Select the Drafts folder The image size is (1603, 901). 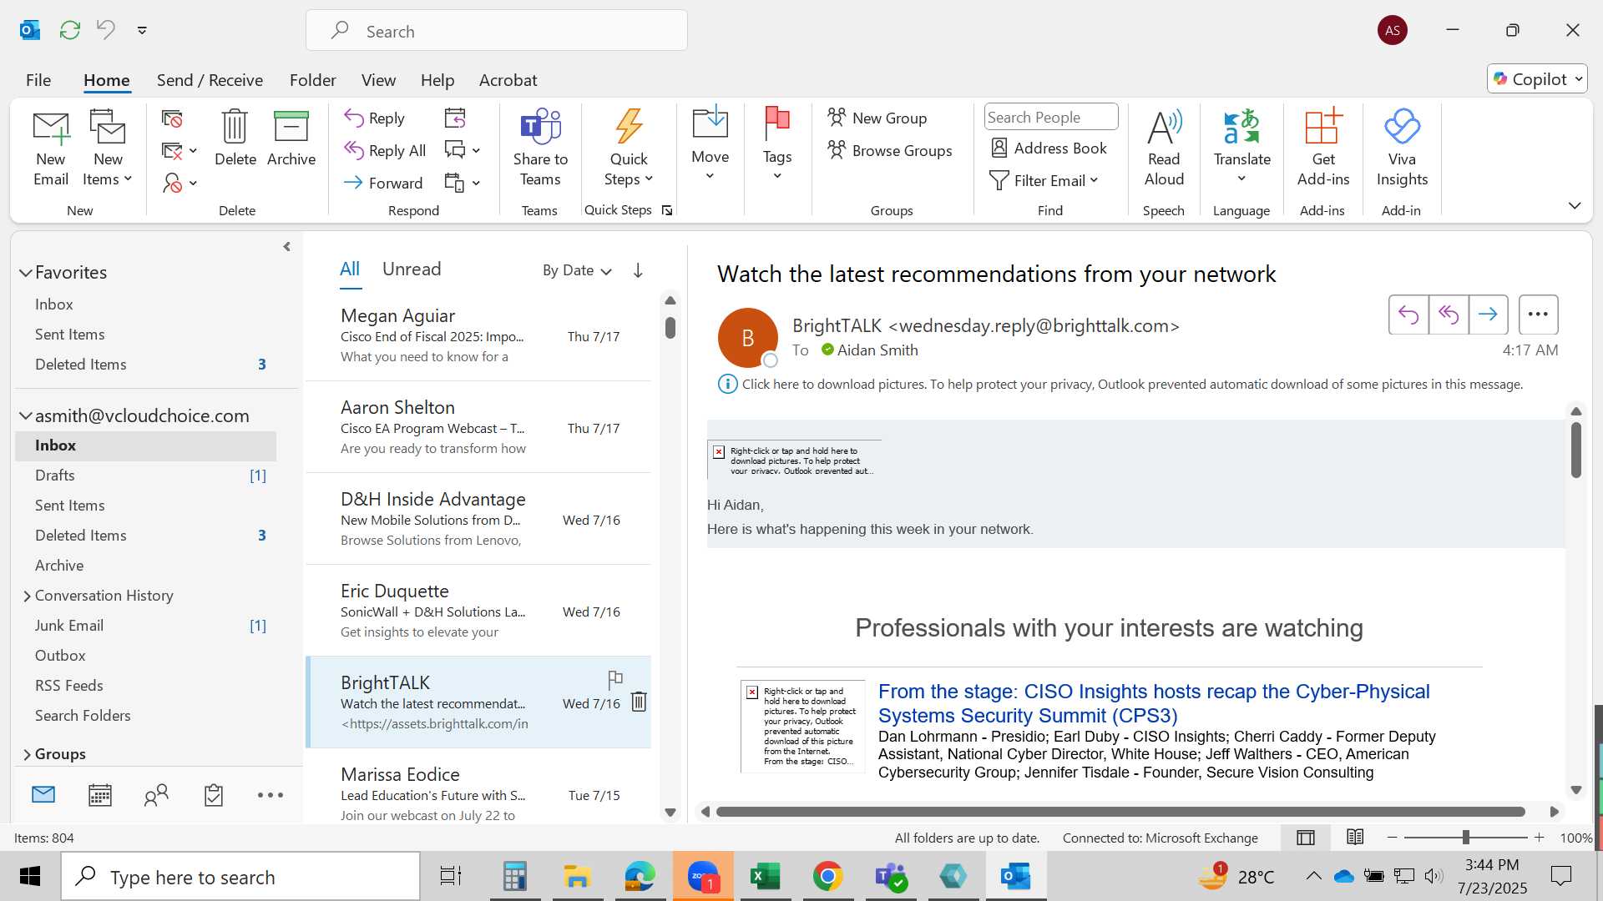145,476
